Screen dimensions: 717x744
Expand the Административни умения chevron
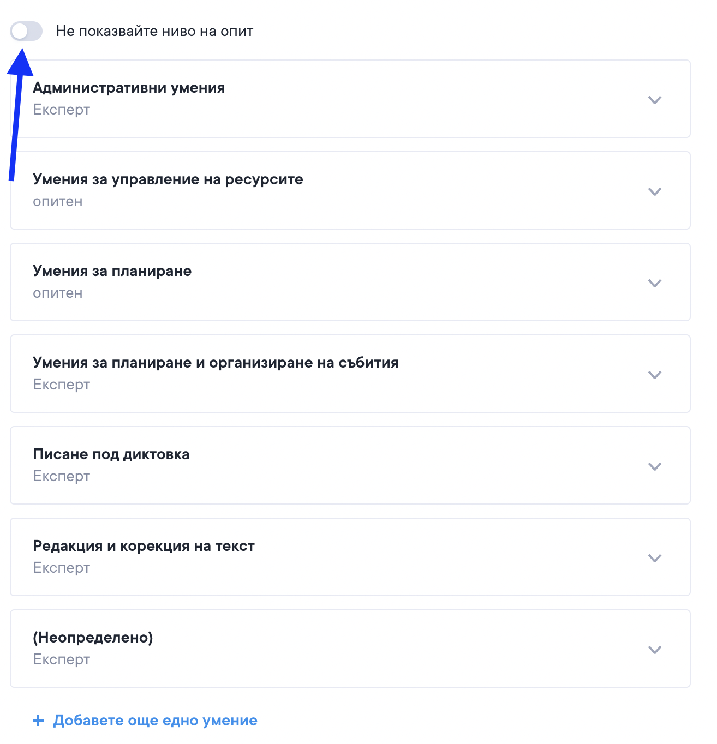pyautogui.click(x=654, y=100)
